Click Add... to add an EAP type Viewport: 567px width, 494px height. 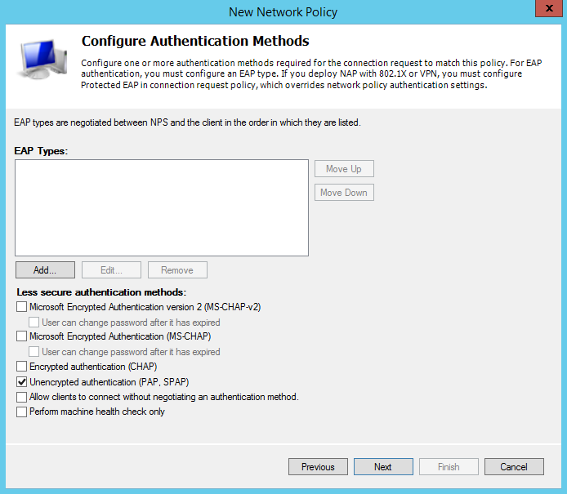(x=45, y=270)
